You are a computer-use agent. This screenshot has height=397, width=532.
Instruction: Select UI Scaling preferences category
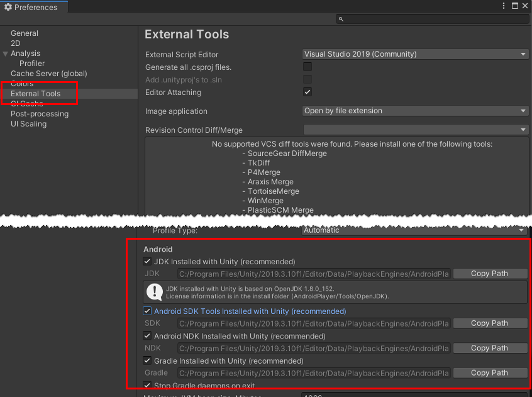(x=28, y=124)
